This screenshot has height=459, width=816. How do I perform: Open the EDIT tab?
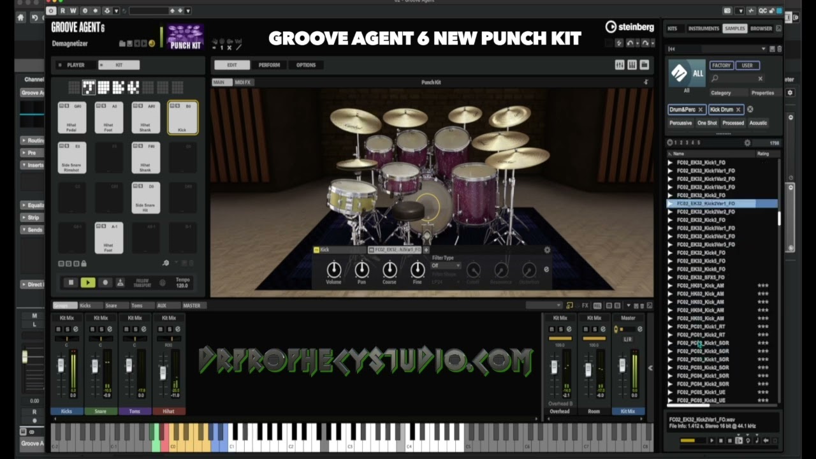click(x=231, y=65)
